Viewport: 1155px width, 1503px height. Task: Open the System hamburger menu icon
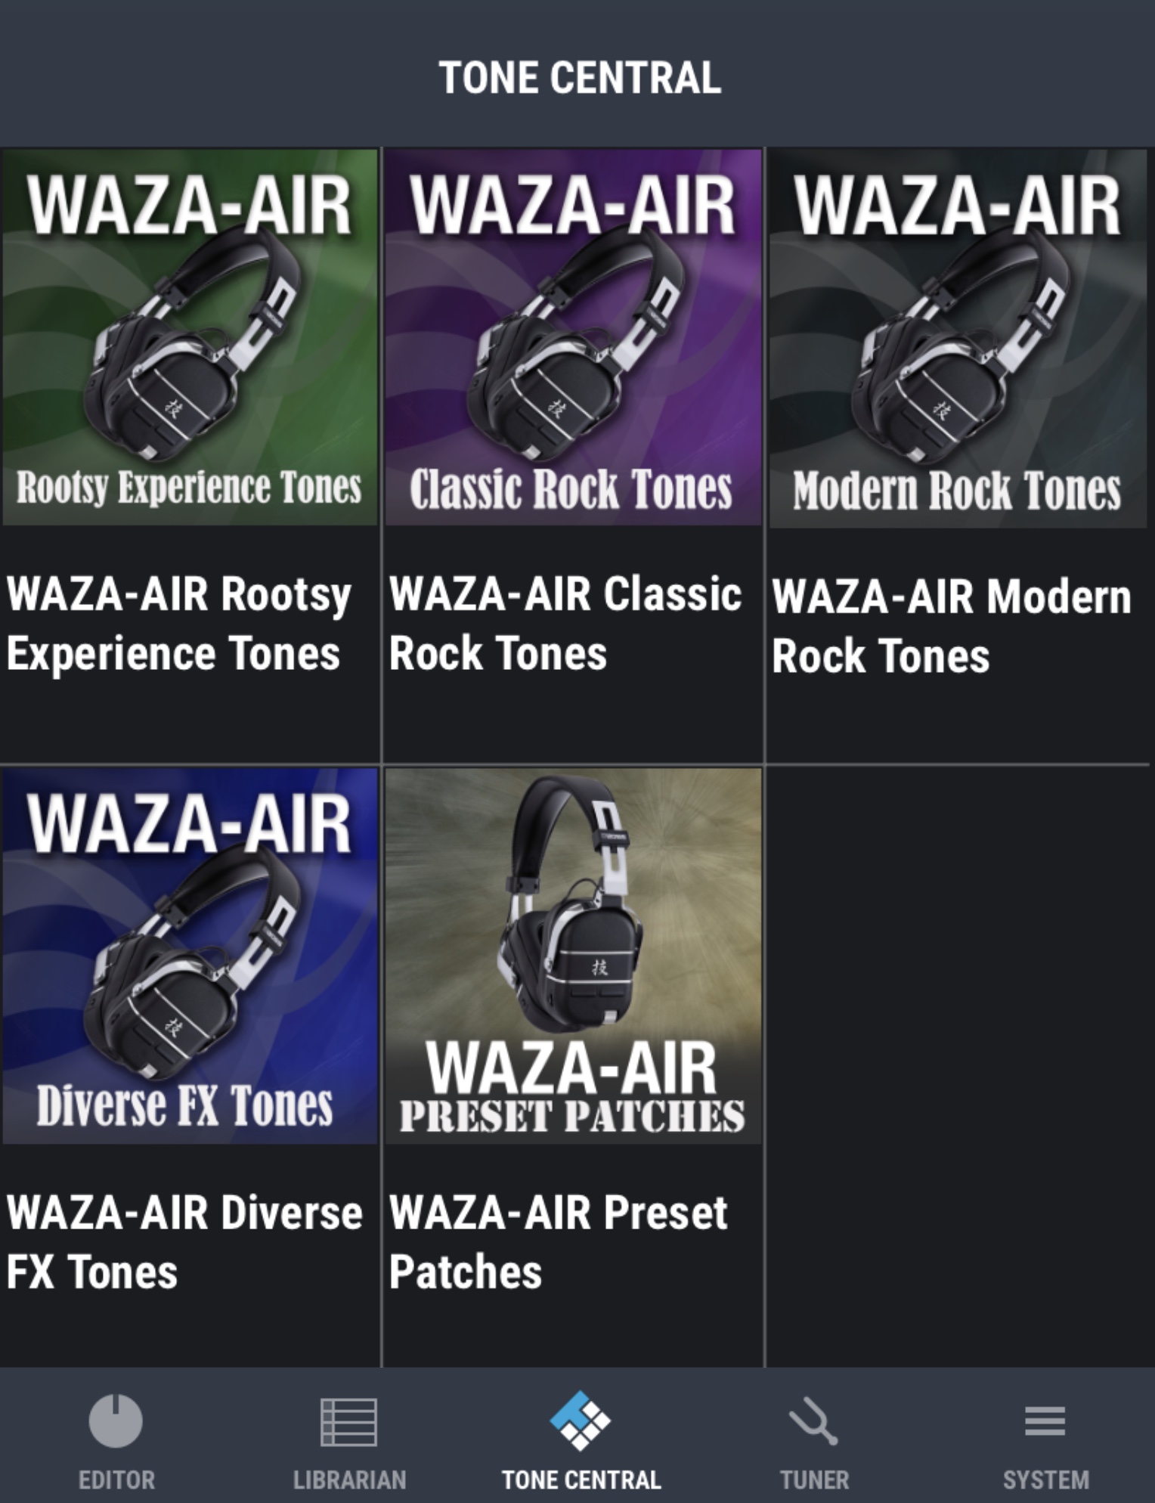click(x=1045, y=1421)
